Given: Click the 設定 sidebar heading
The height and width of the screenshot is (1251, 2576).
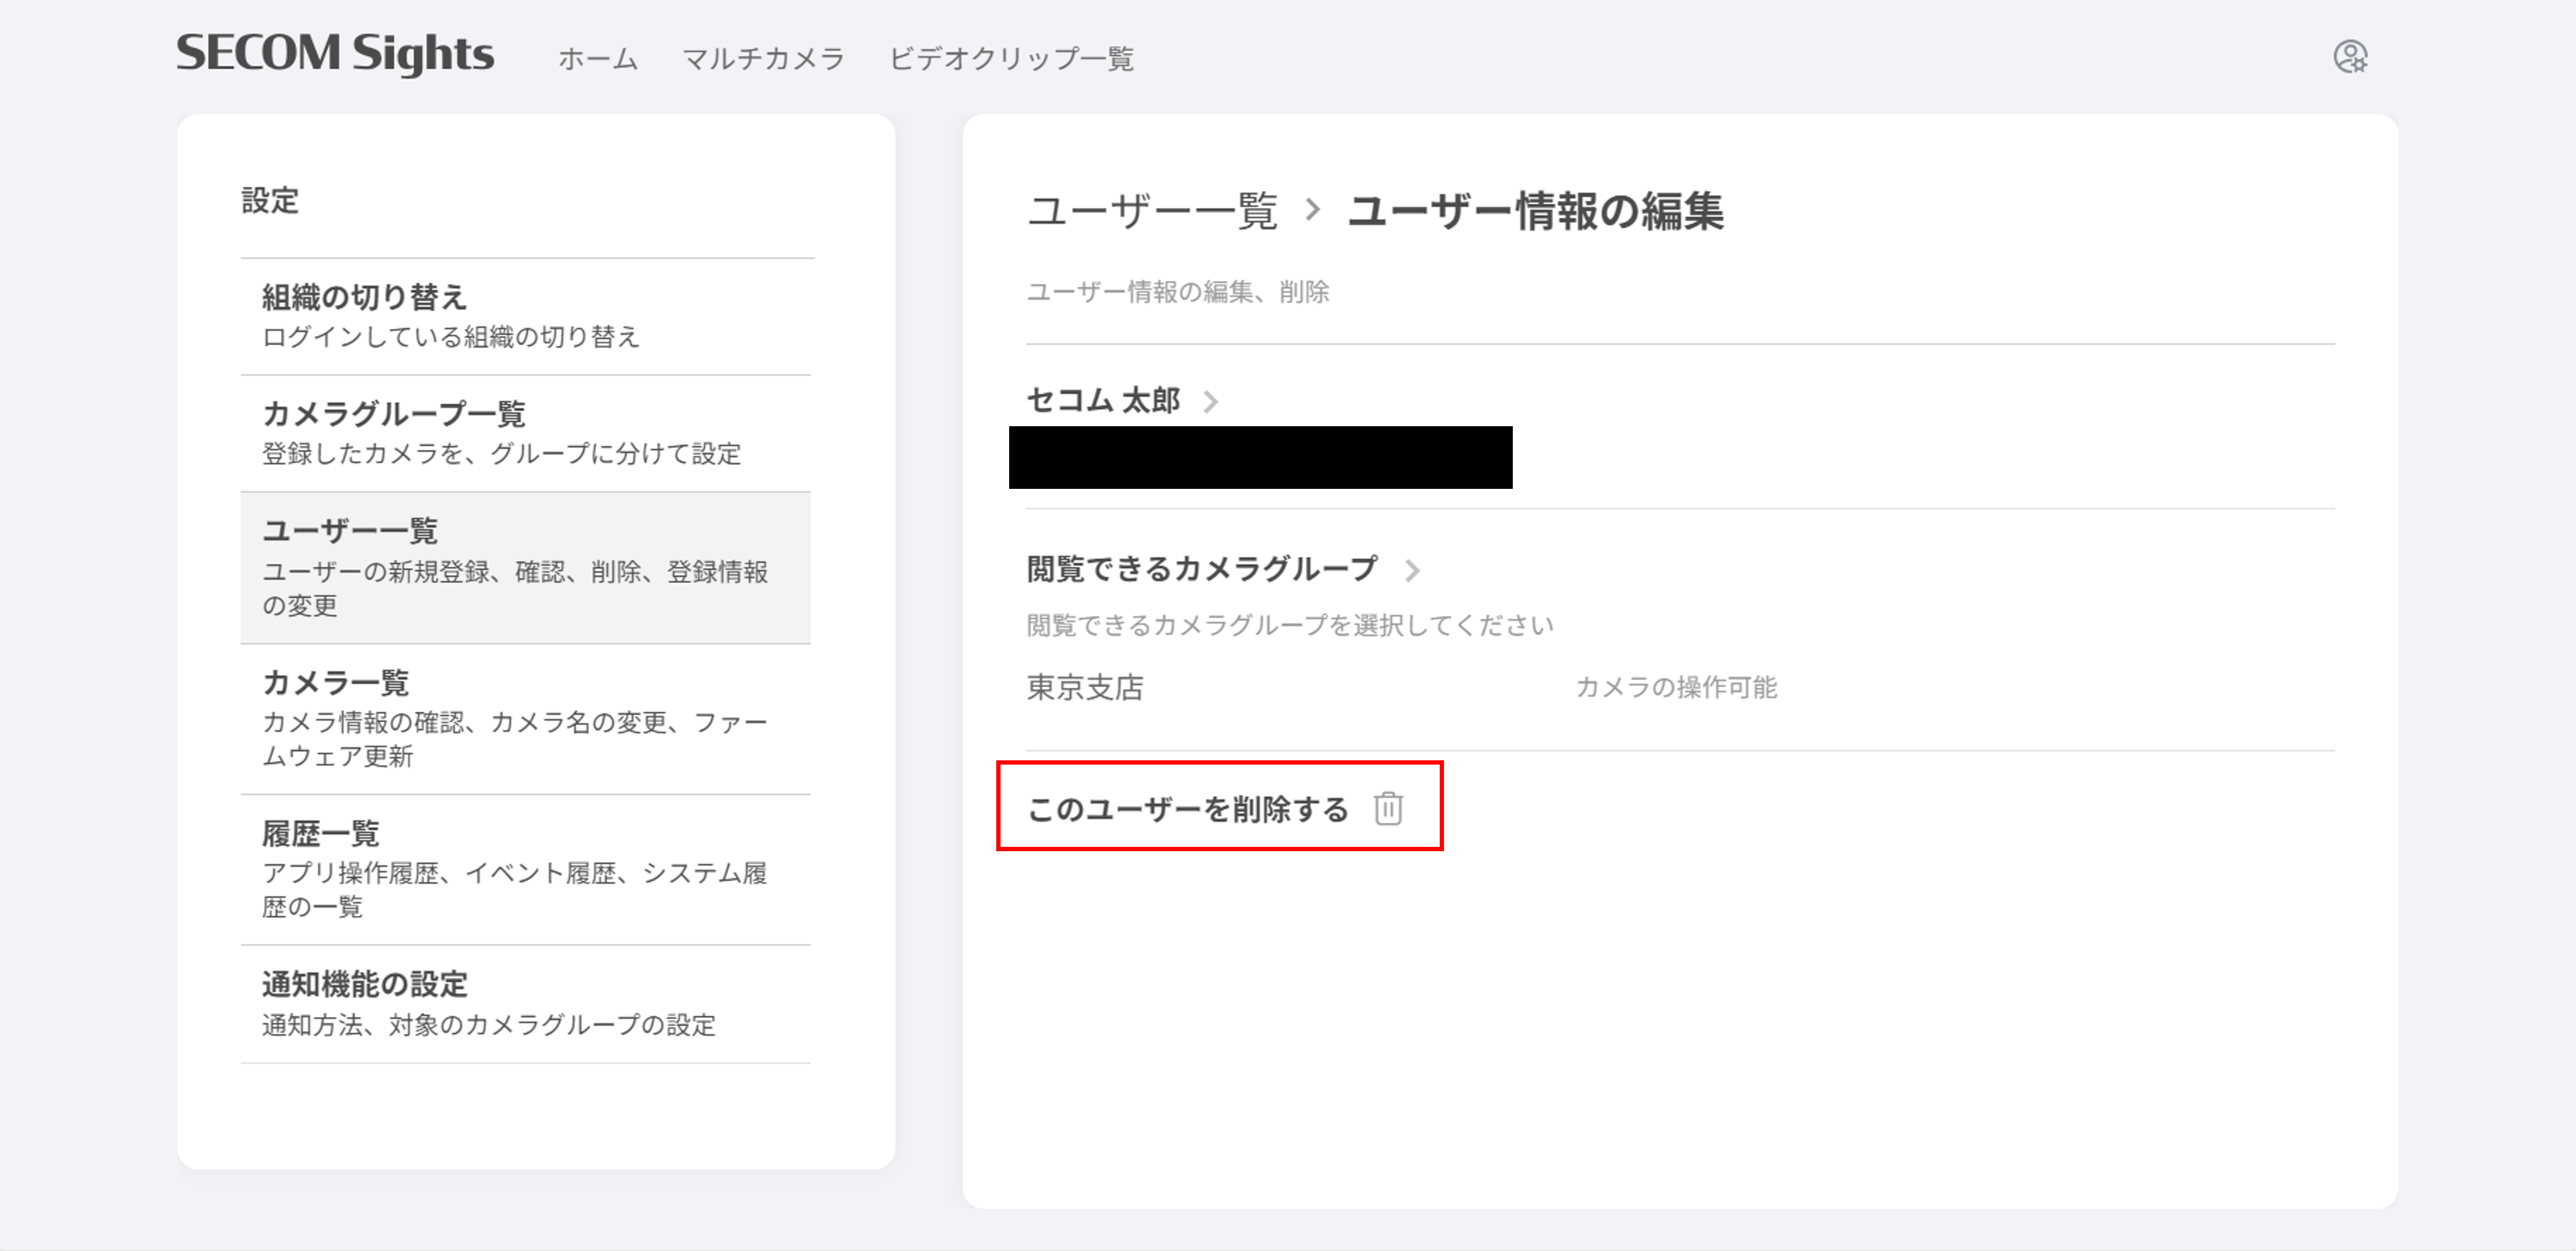Looking at the screenshot, I should (270, 201).
